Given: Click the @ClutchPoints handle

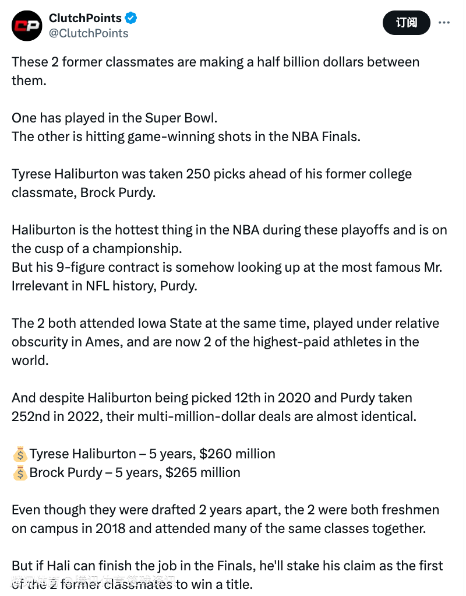Looking at the screenshot, I should [x=89, y=33].
